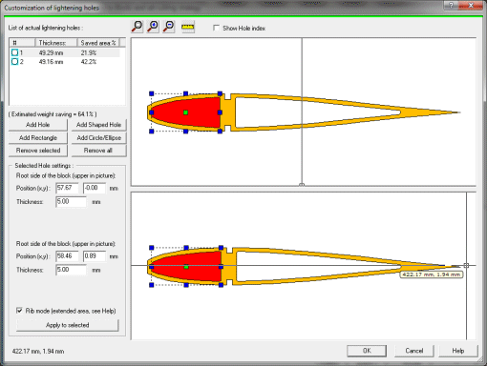Click the zoom out magnifier icon

(169, 27)
